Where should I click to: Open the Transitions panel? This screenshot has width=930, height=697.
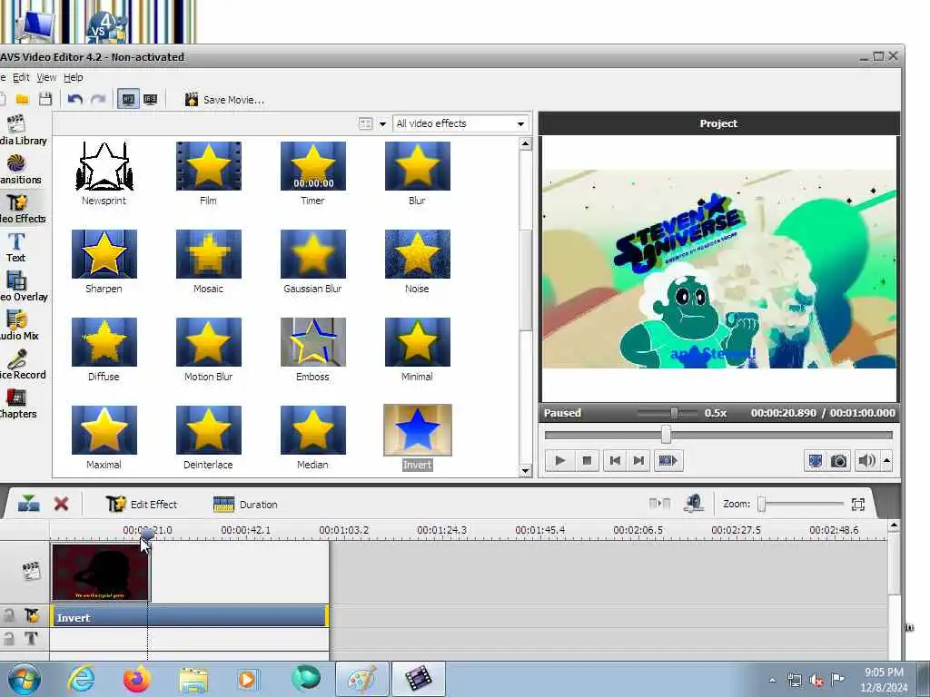(18, 170)
